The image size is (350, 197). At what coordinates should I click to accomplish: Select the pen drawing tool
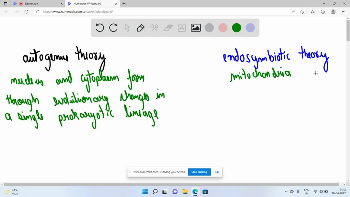(x=140, y=28)
